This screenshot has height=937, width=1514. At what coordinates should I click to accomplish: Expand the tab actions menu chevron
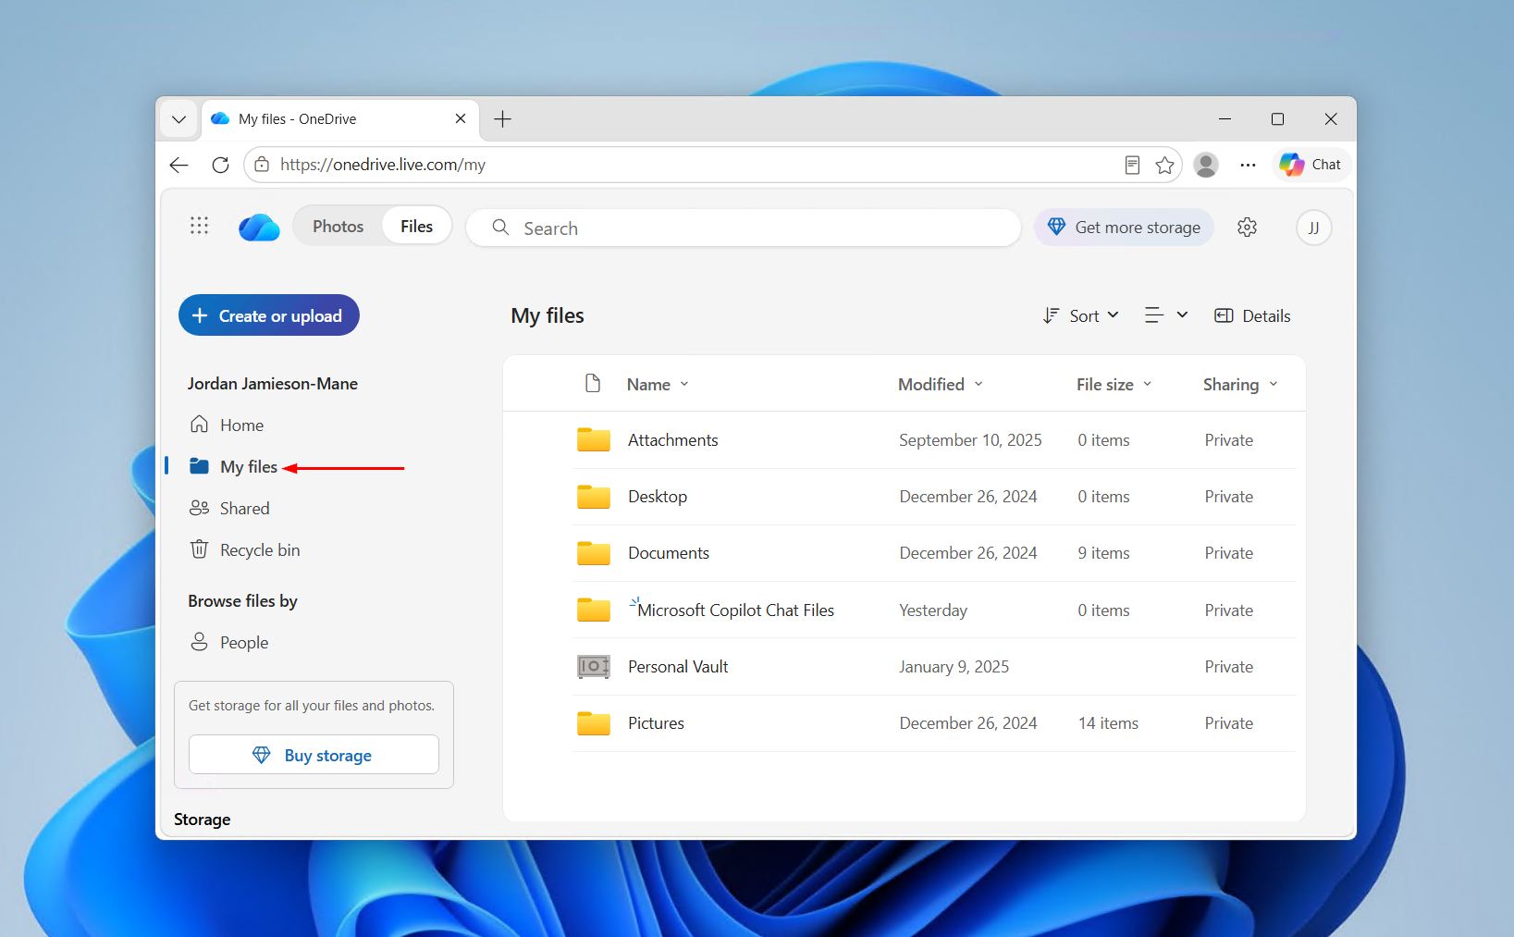[x=178, y=119]
